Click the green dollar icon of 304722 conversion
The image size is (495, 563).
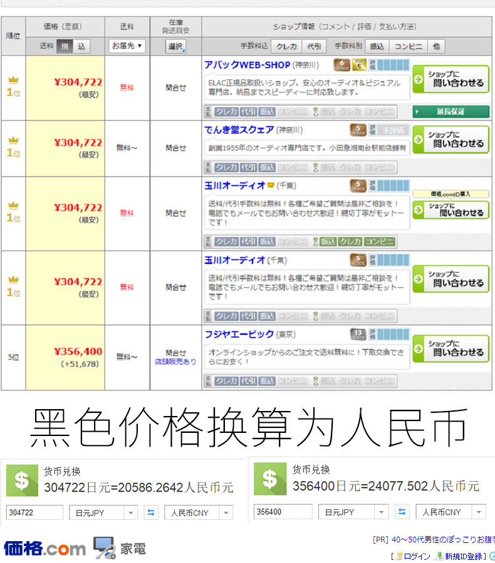[x=23, y=480]
